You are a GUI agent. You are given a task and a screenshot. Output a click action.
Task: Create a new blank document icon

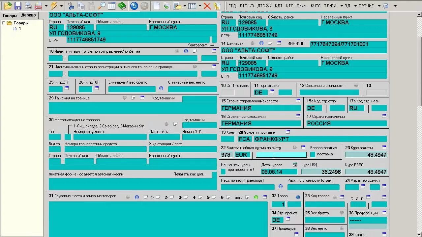tap(157, 6)
